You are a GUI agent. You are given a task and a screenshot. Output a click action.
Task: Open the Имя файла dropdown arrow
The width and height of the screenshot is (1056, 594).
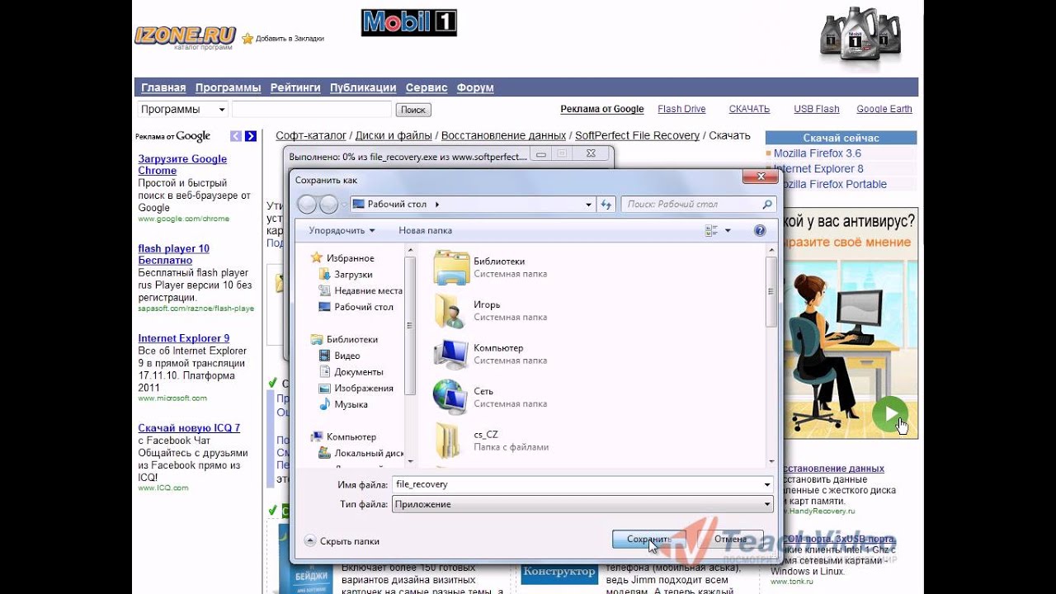(x=767, y=485)
